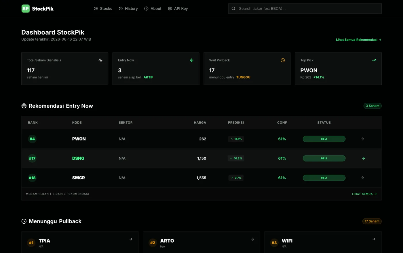The height and width of the screenshot is (253, 403).
Task: Click the PREDIKSI column header
Action: pyautogui.click(x=236, y=123)
